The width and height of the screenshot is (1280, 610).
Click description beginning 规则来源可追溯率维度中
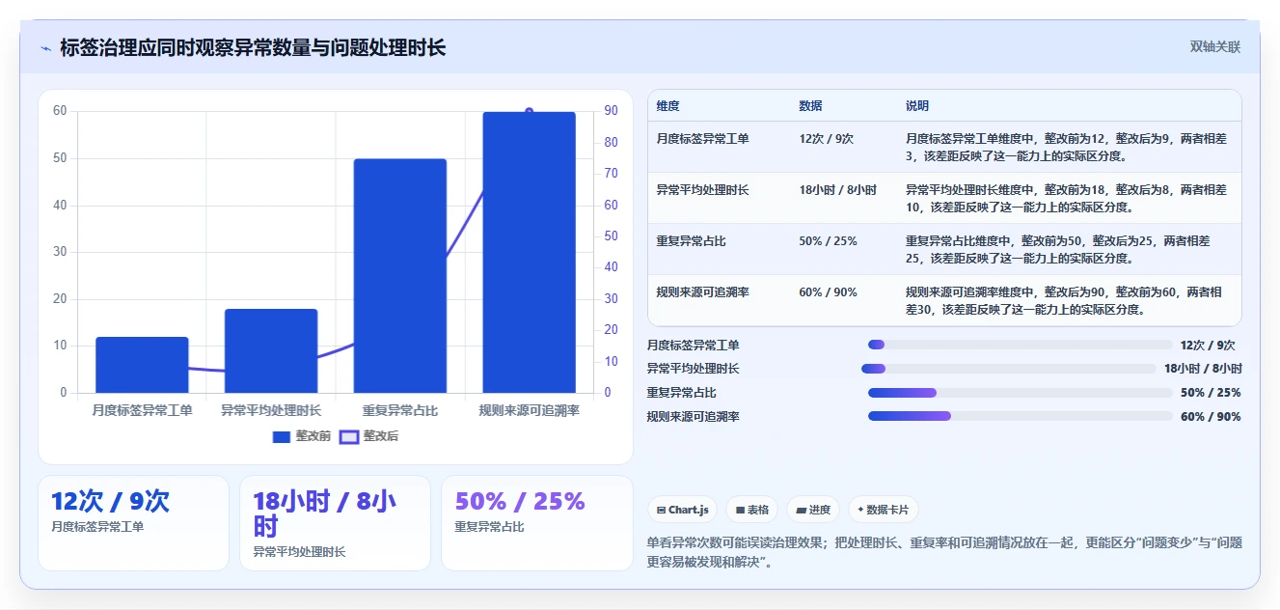click(x=1066, y=301)
